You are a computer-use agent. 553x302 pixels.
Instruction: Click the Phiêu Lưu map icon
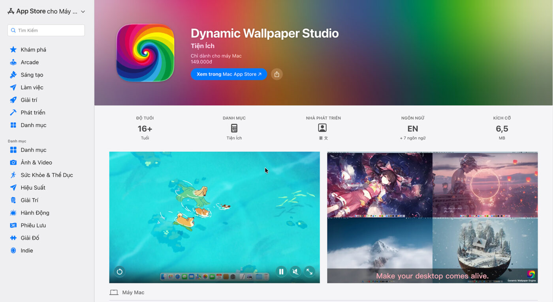tap(13, 226)
